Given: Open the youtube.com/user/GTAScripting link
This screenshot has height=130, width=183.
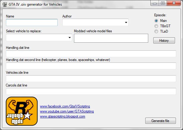Looking at the screenshot, I should [x=67, y=111].
